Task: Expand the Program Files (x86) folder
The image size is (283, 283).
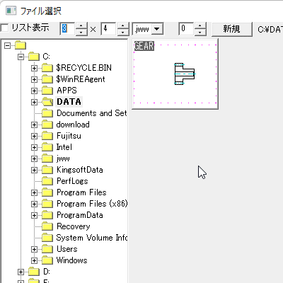Action: pyautogui.click(x=34, y=204)
